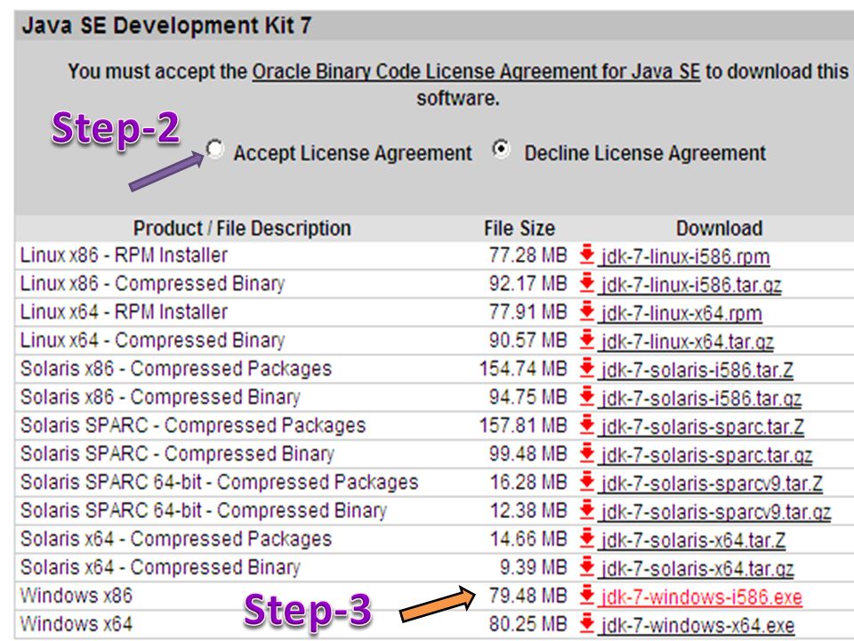This screenshot has width=854, height=641.
Task: Click download arrow icon for jdk-7-solaris-sparcv9.tar.Z
Action: click(x=586, y=482)
